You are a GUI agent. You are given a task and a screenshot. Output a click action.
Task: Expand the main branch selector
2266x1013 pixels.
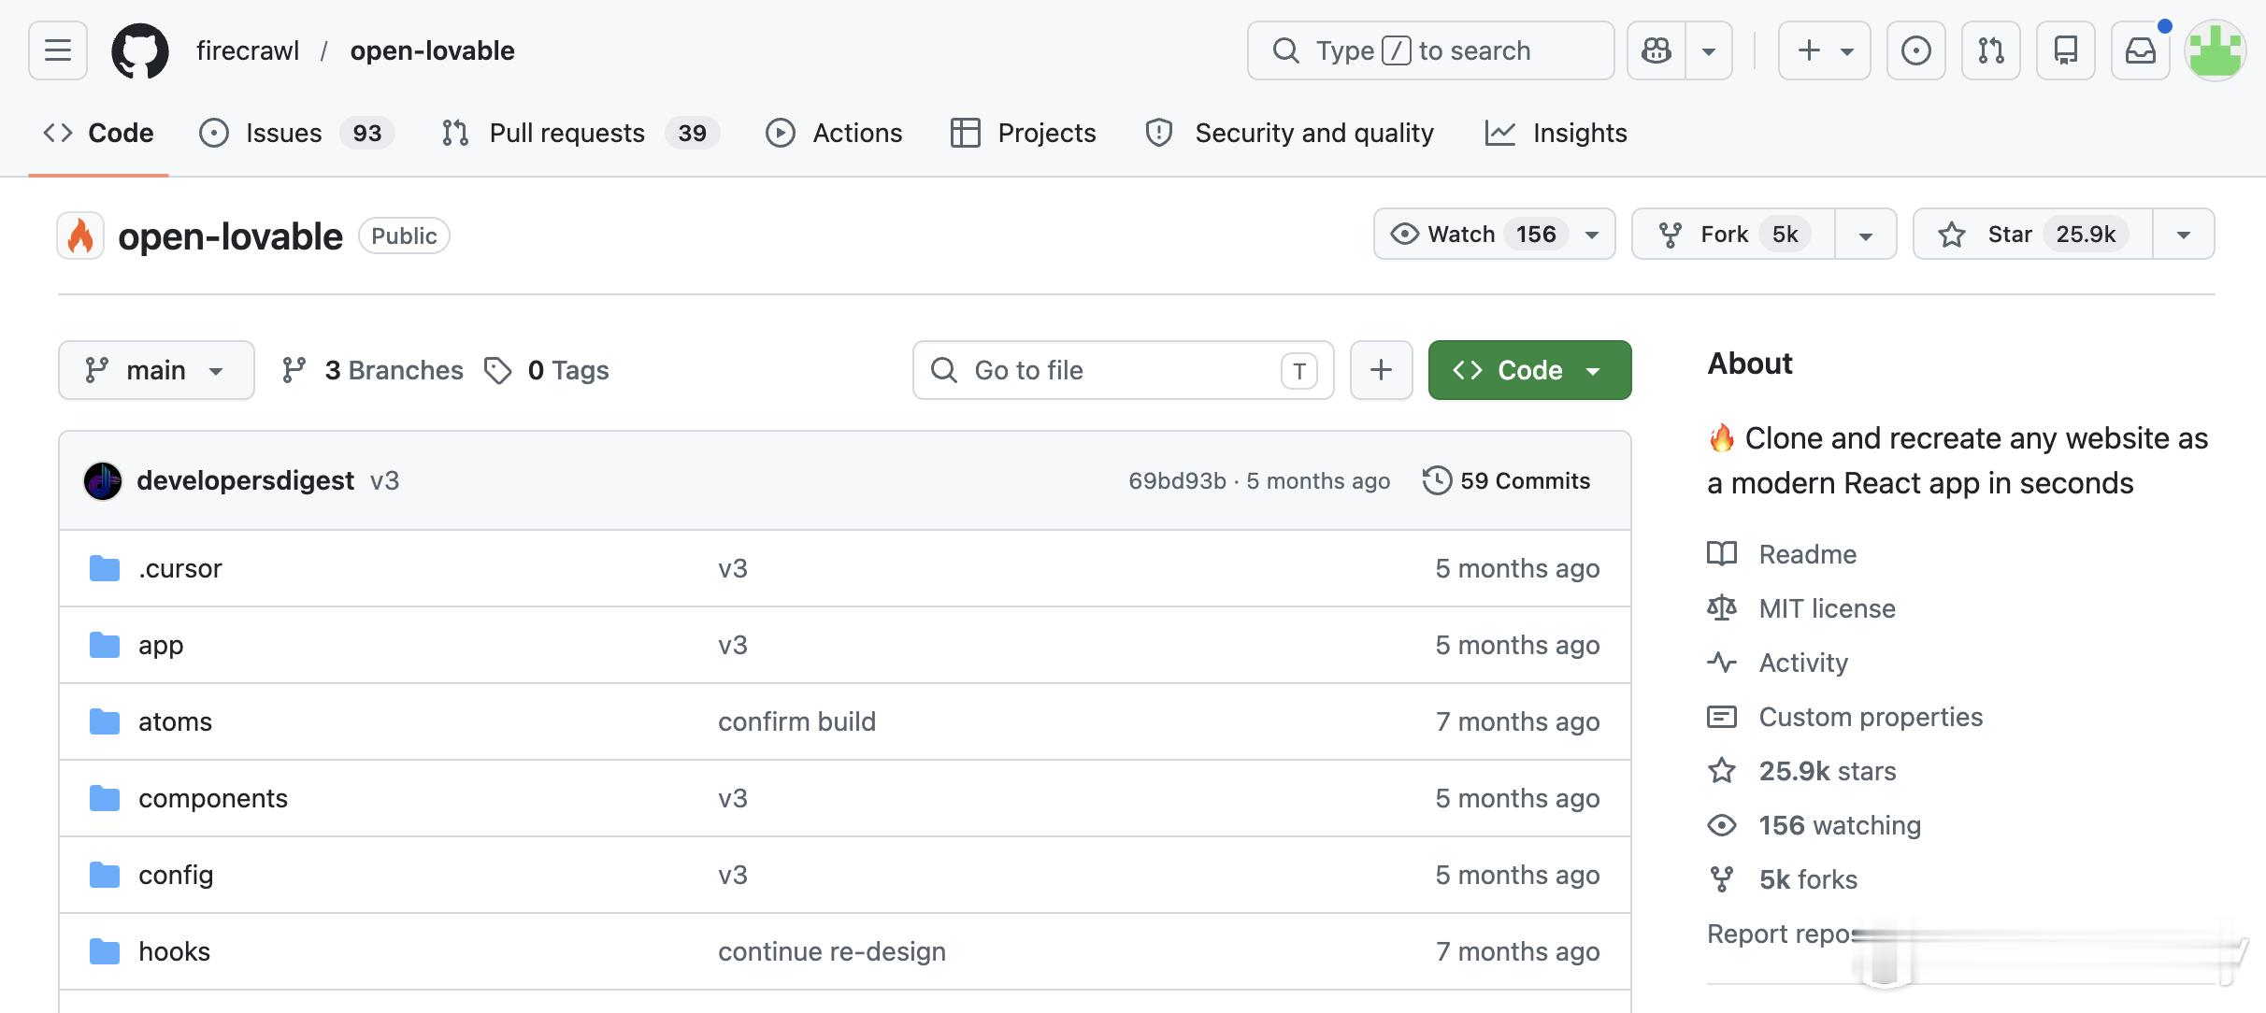tap(156, 370)
